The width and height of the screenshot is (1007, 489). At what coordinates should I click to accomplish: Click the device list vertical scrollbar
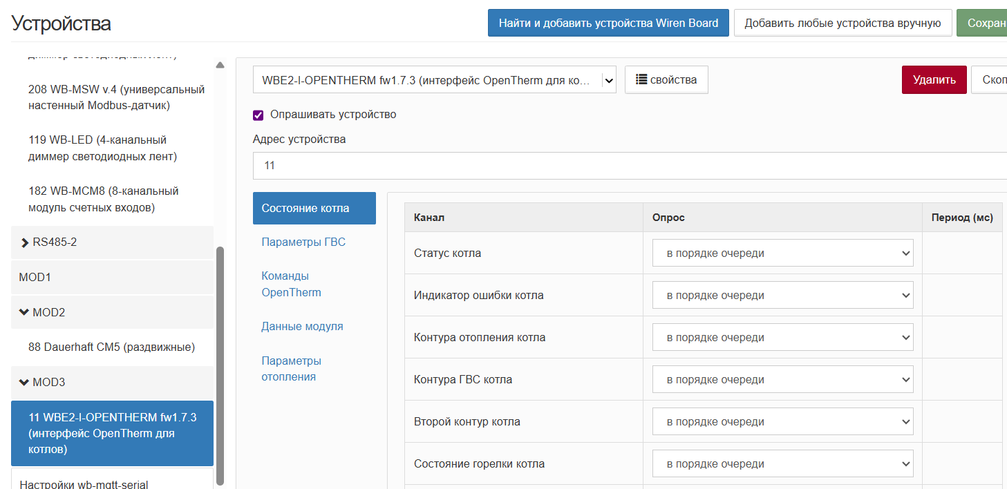[x=220, y=366]
